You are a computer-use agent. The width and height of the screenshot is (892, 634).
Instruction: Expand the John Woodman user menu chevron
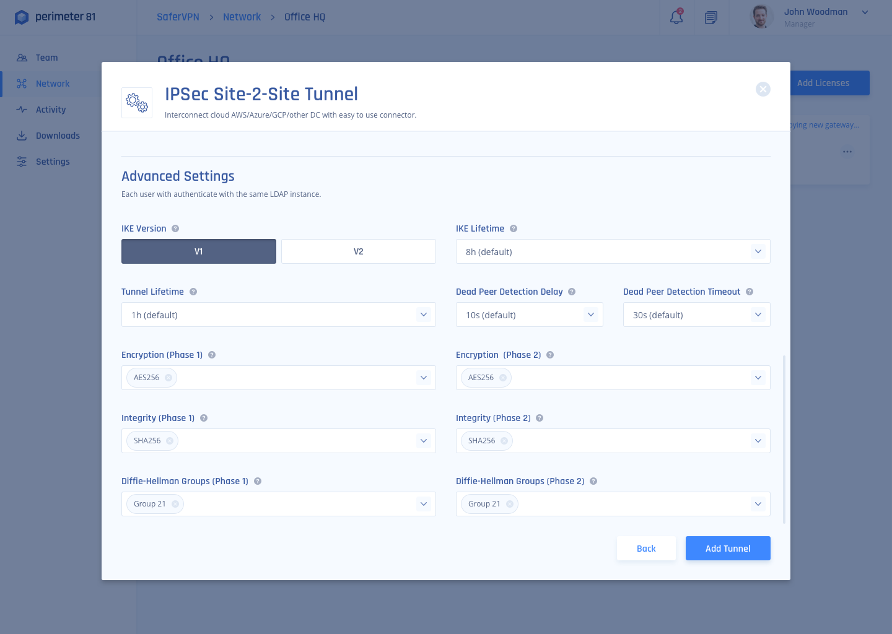coord(865,12)
